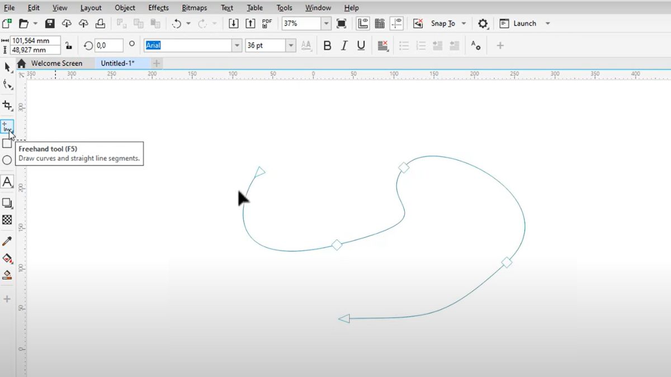
Task: Undo the last action
Action: [x=177, y=23]
